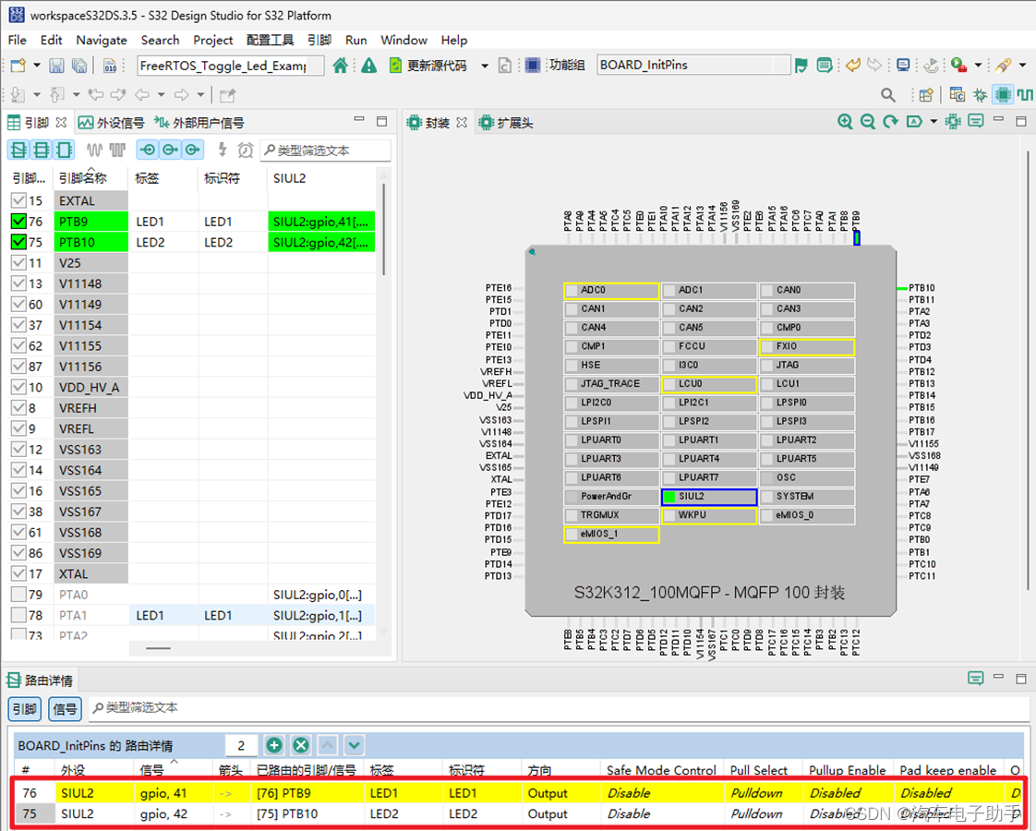Select the 信号 button in routing details
This screenshot has height=831, width=1036.
click(65, 709)
